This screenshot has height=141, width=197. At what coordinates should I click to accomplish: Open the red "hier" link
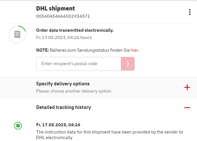(x=135, y=50)
